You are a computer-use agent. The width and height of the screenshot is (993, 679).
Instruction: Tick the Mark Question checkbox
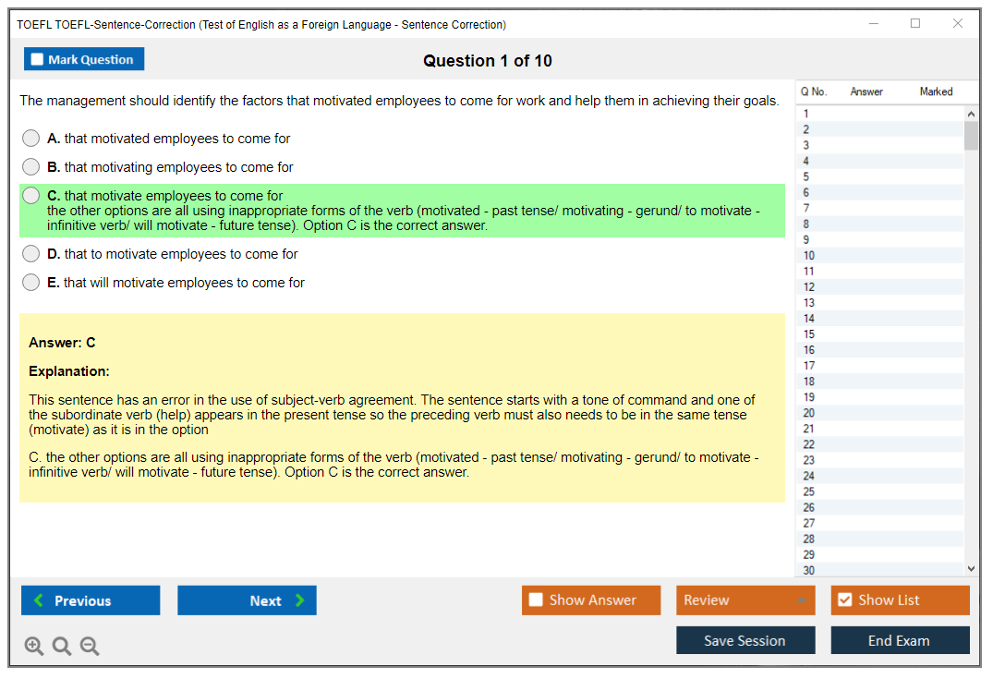tap(38, 60)
